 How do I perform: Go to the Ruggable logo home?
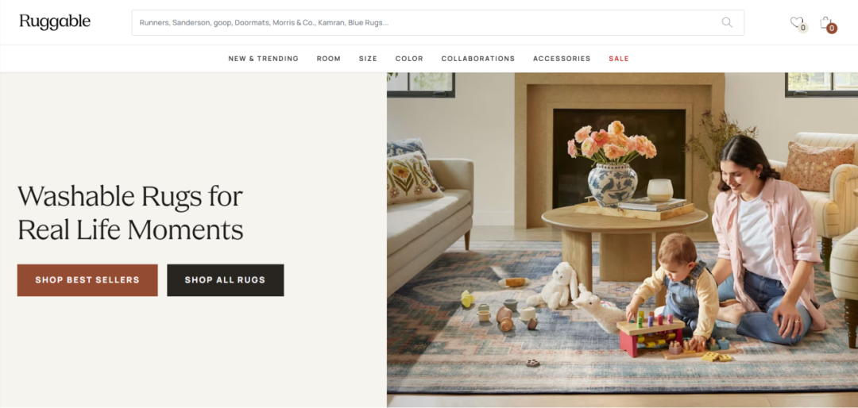coord(55,22)
